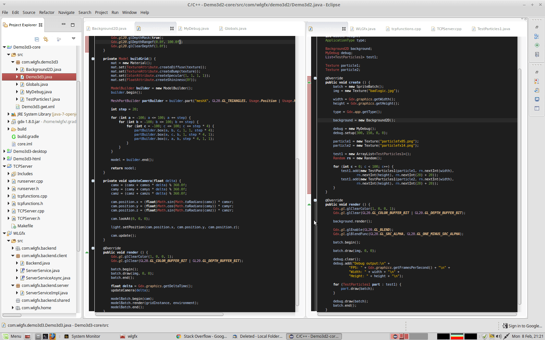Close the Project Explorer tab

41,25
